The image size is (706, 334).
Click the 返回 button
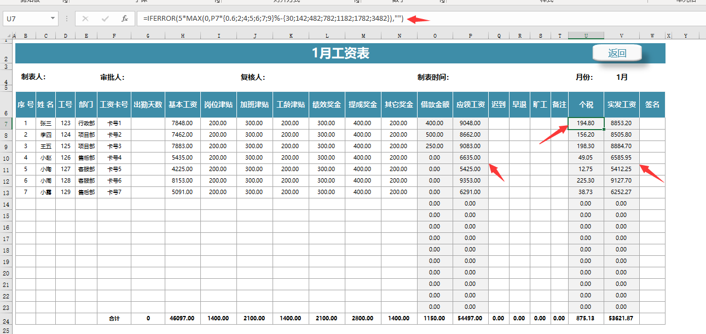[617, 53]
